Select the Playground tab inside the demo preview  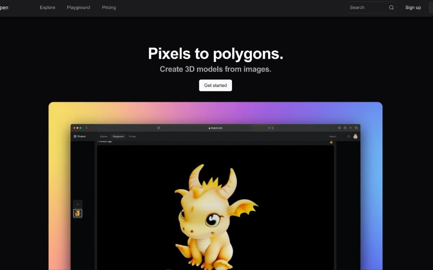click(118, 136)
